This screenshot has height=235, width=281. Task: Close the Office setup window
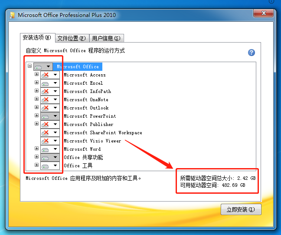(x=264, y=13)
